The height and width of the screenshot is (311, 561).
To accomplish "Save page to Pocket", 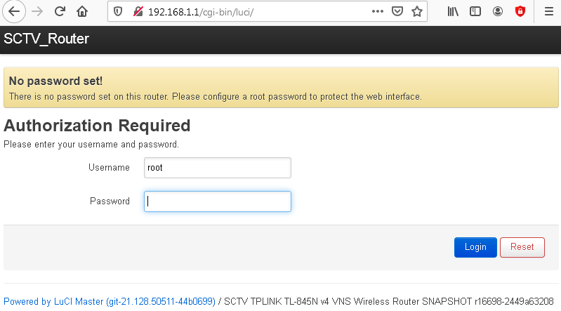I will [x=397, y=11].
